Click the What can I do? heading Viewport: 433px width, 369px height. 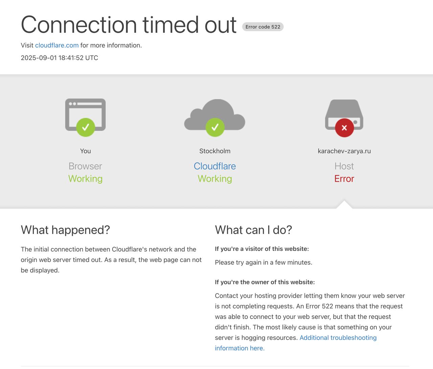[x=253, y=230]
